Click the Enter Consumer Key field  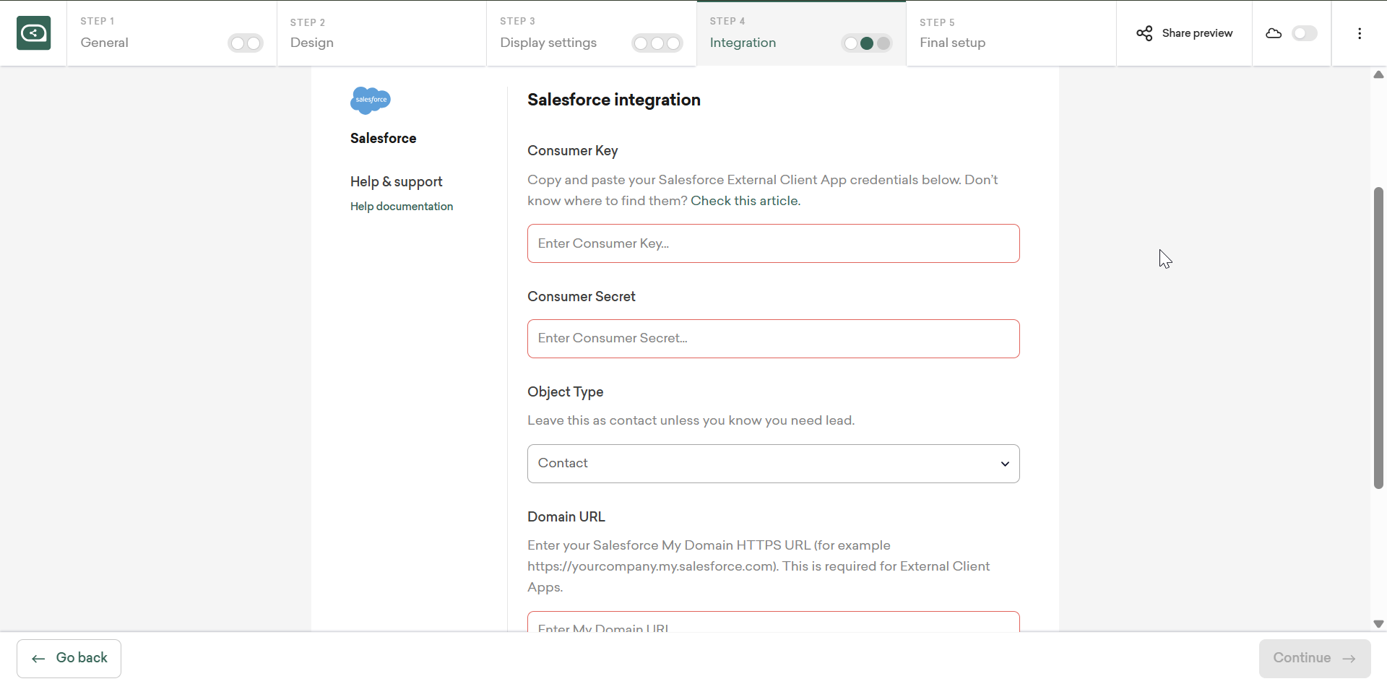[773, 243]
